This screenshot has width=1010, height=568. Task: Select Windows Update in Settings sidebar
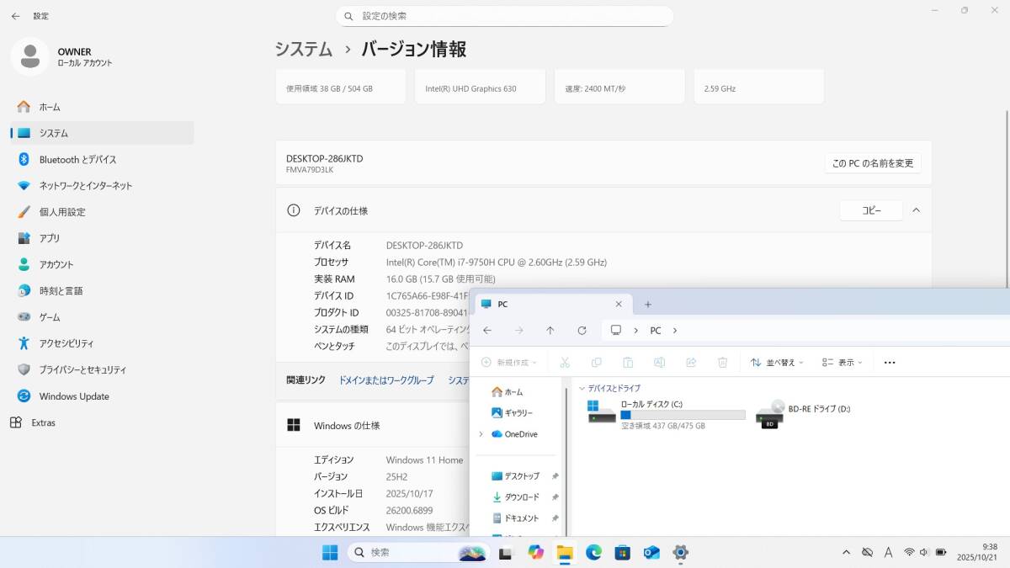[74, 396]
